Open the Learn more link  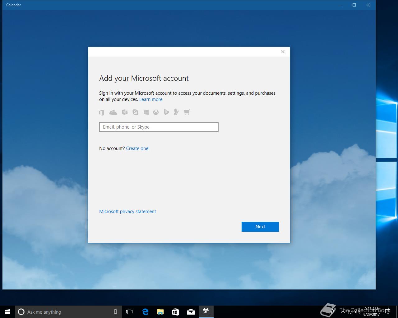click(151, 99)
